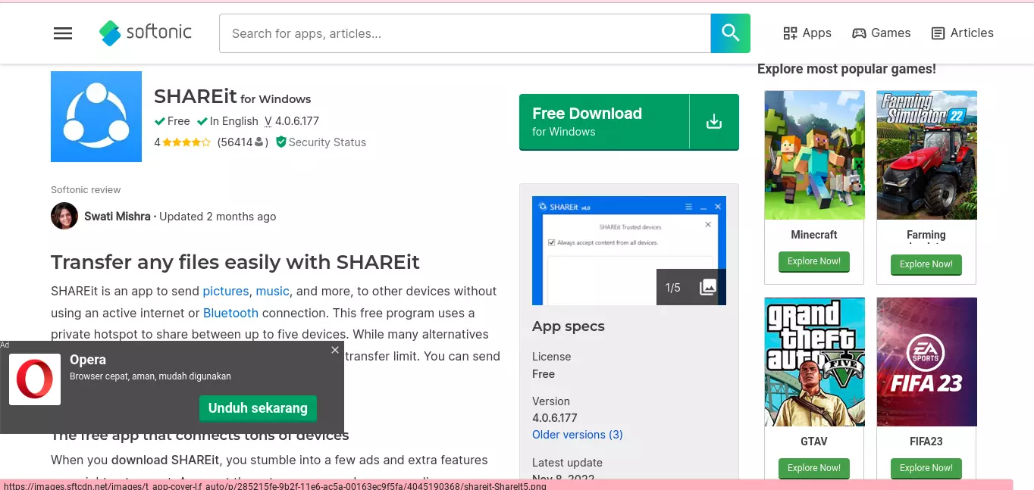Open the 1/5 image gallery icon
Viewport: 1034px width, 490px height.
click(x=708, y=287)
